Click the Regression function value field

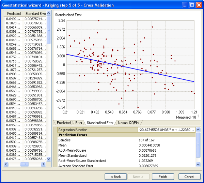click(x=167, y=130)
